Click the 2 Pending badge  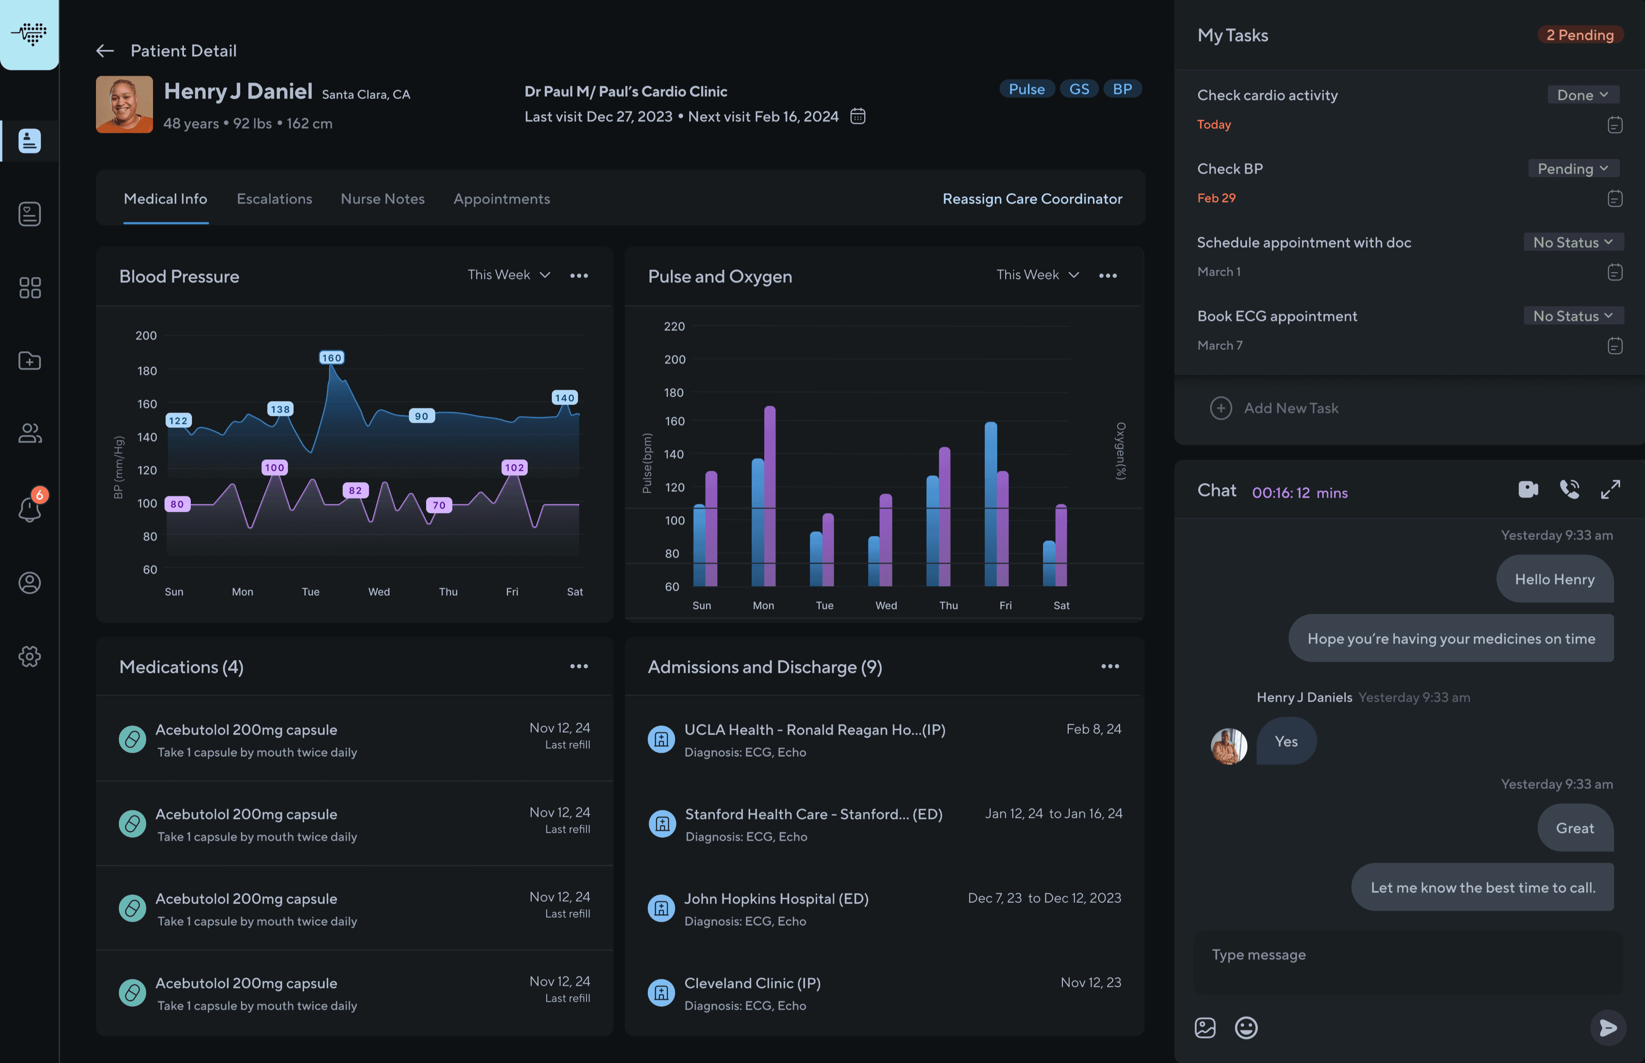pos(1580,35)
